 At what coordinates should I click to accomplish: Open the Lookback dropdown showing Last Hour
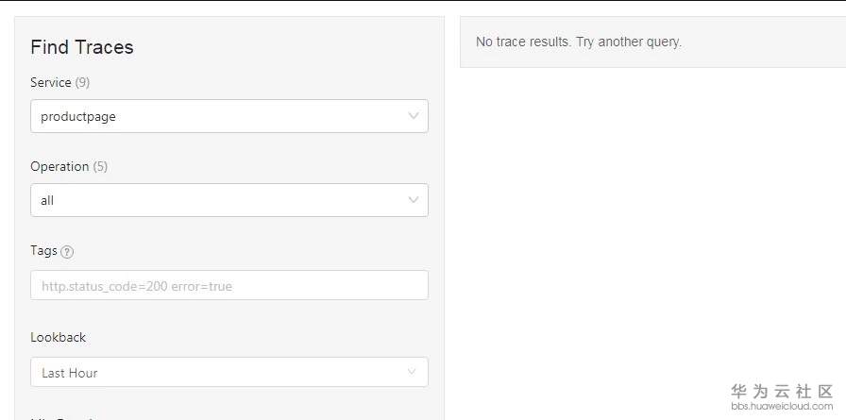click(217, 372)
